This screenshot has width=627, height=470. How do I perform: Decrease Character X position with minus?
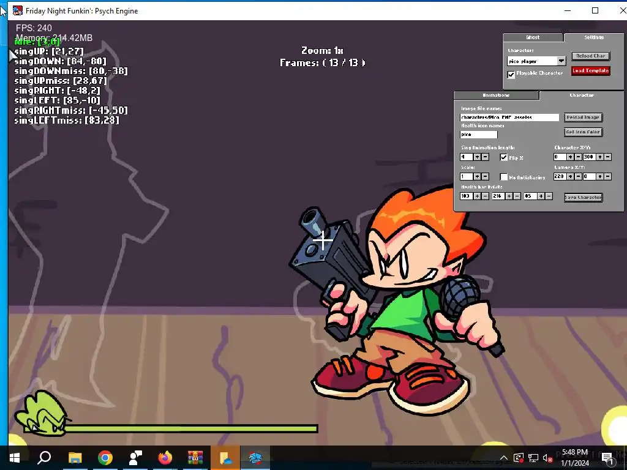click(x=578, y=157)
